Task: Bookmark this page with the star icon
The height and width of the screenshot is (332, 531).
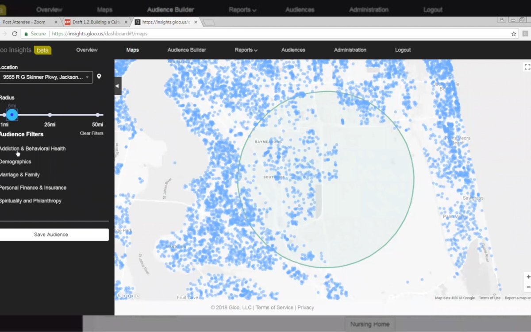Action: pyautogui.click(x=514, y=34)
